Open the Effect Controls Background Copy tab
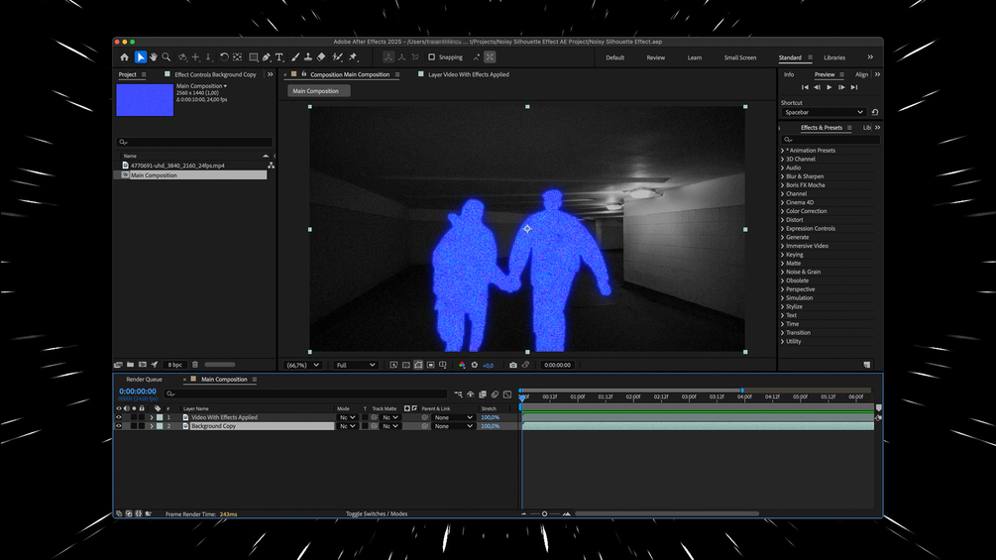 point(215,75)
